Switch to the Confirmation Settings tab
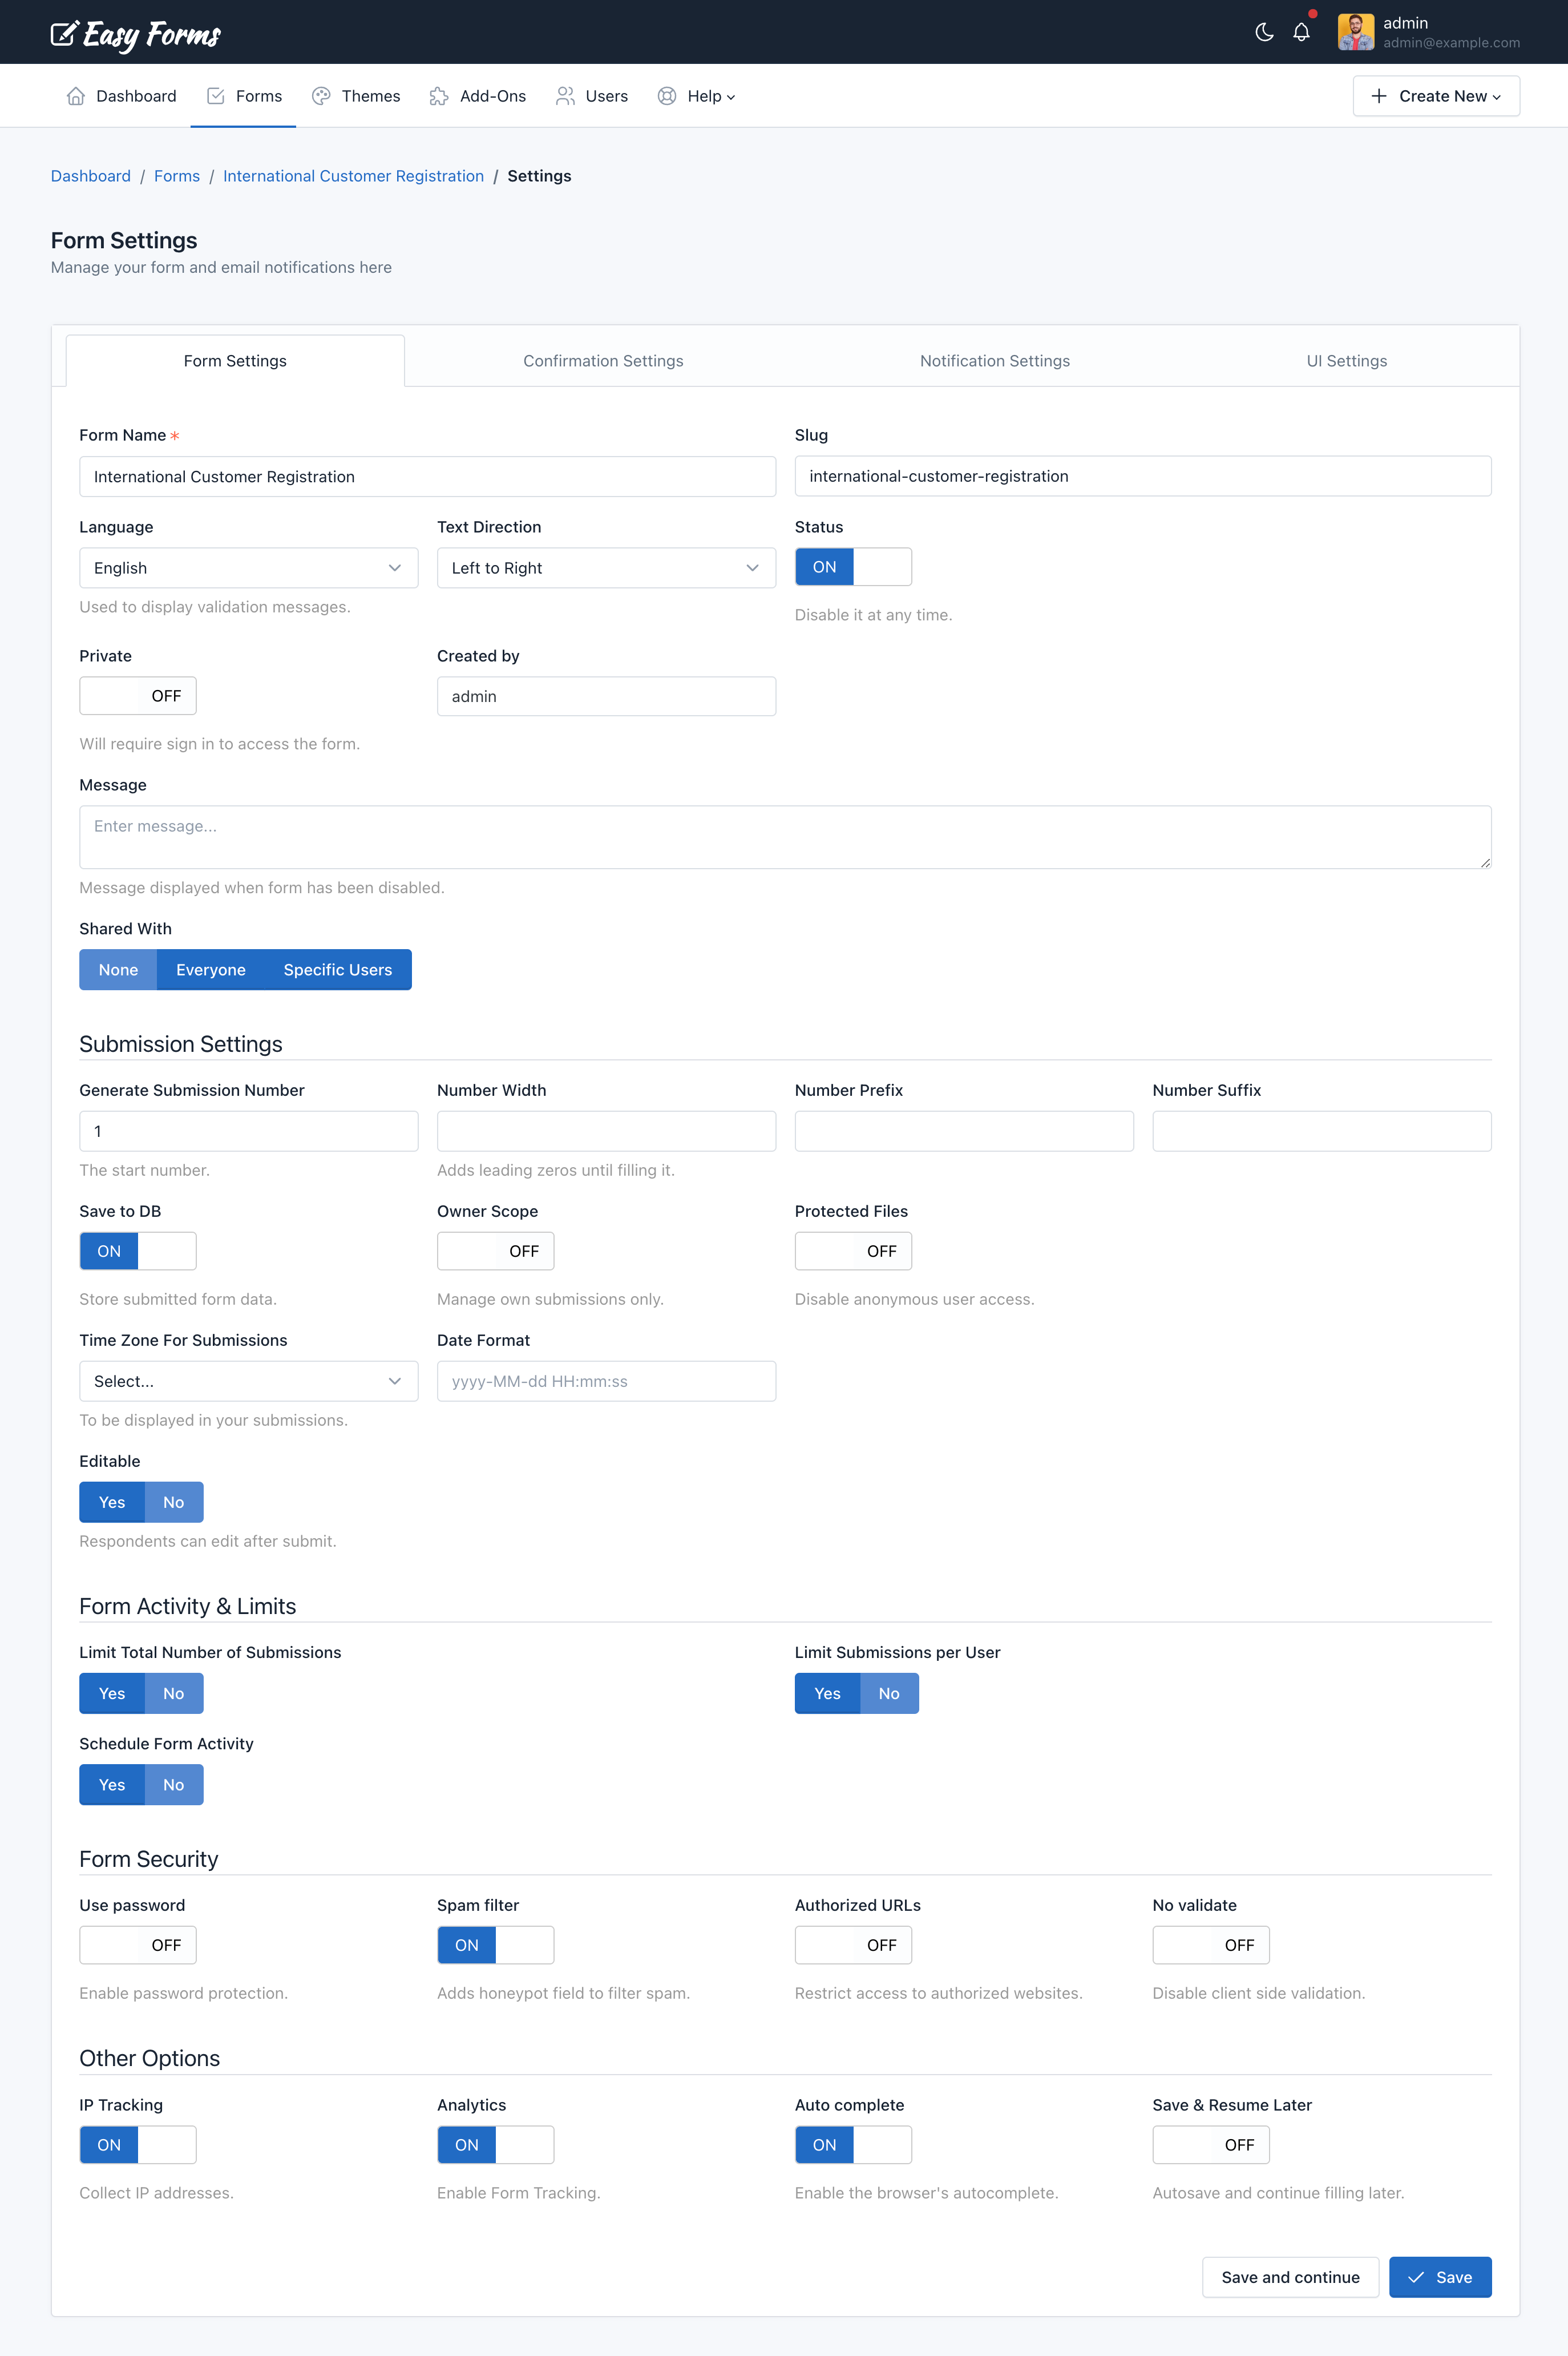The image size is (1568, 2356). (603, 360)
